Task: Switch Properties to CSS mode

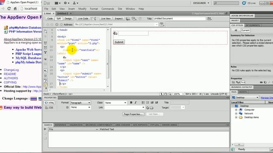Action: [49, 108]
